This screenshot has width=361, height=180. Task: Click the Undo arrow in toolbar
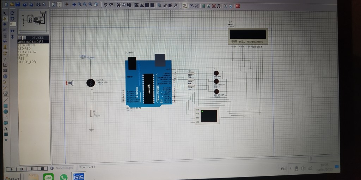[x=105, y=5]
